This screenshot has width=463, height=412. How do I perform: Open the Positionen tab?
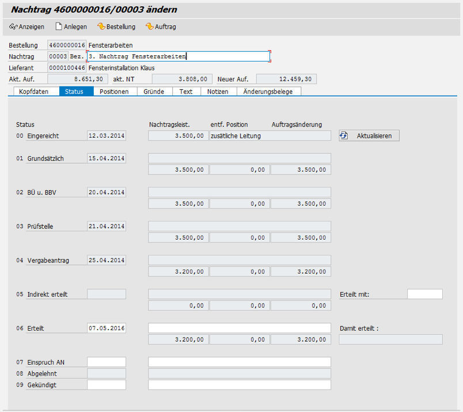click(x=114, y=92)
